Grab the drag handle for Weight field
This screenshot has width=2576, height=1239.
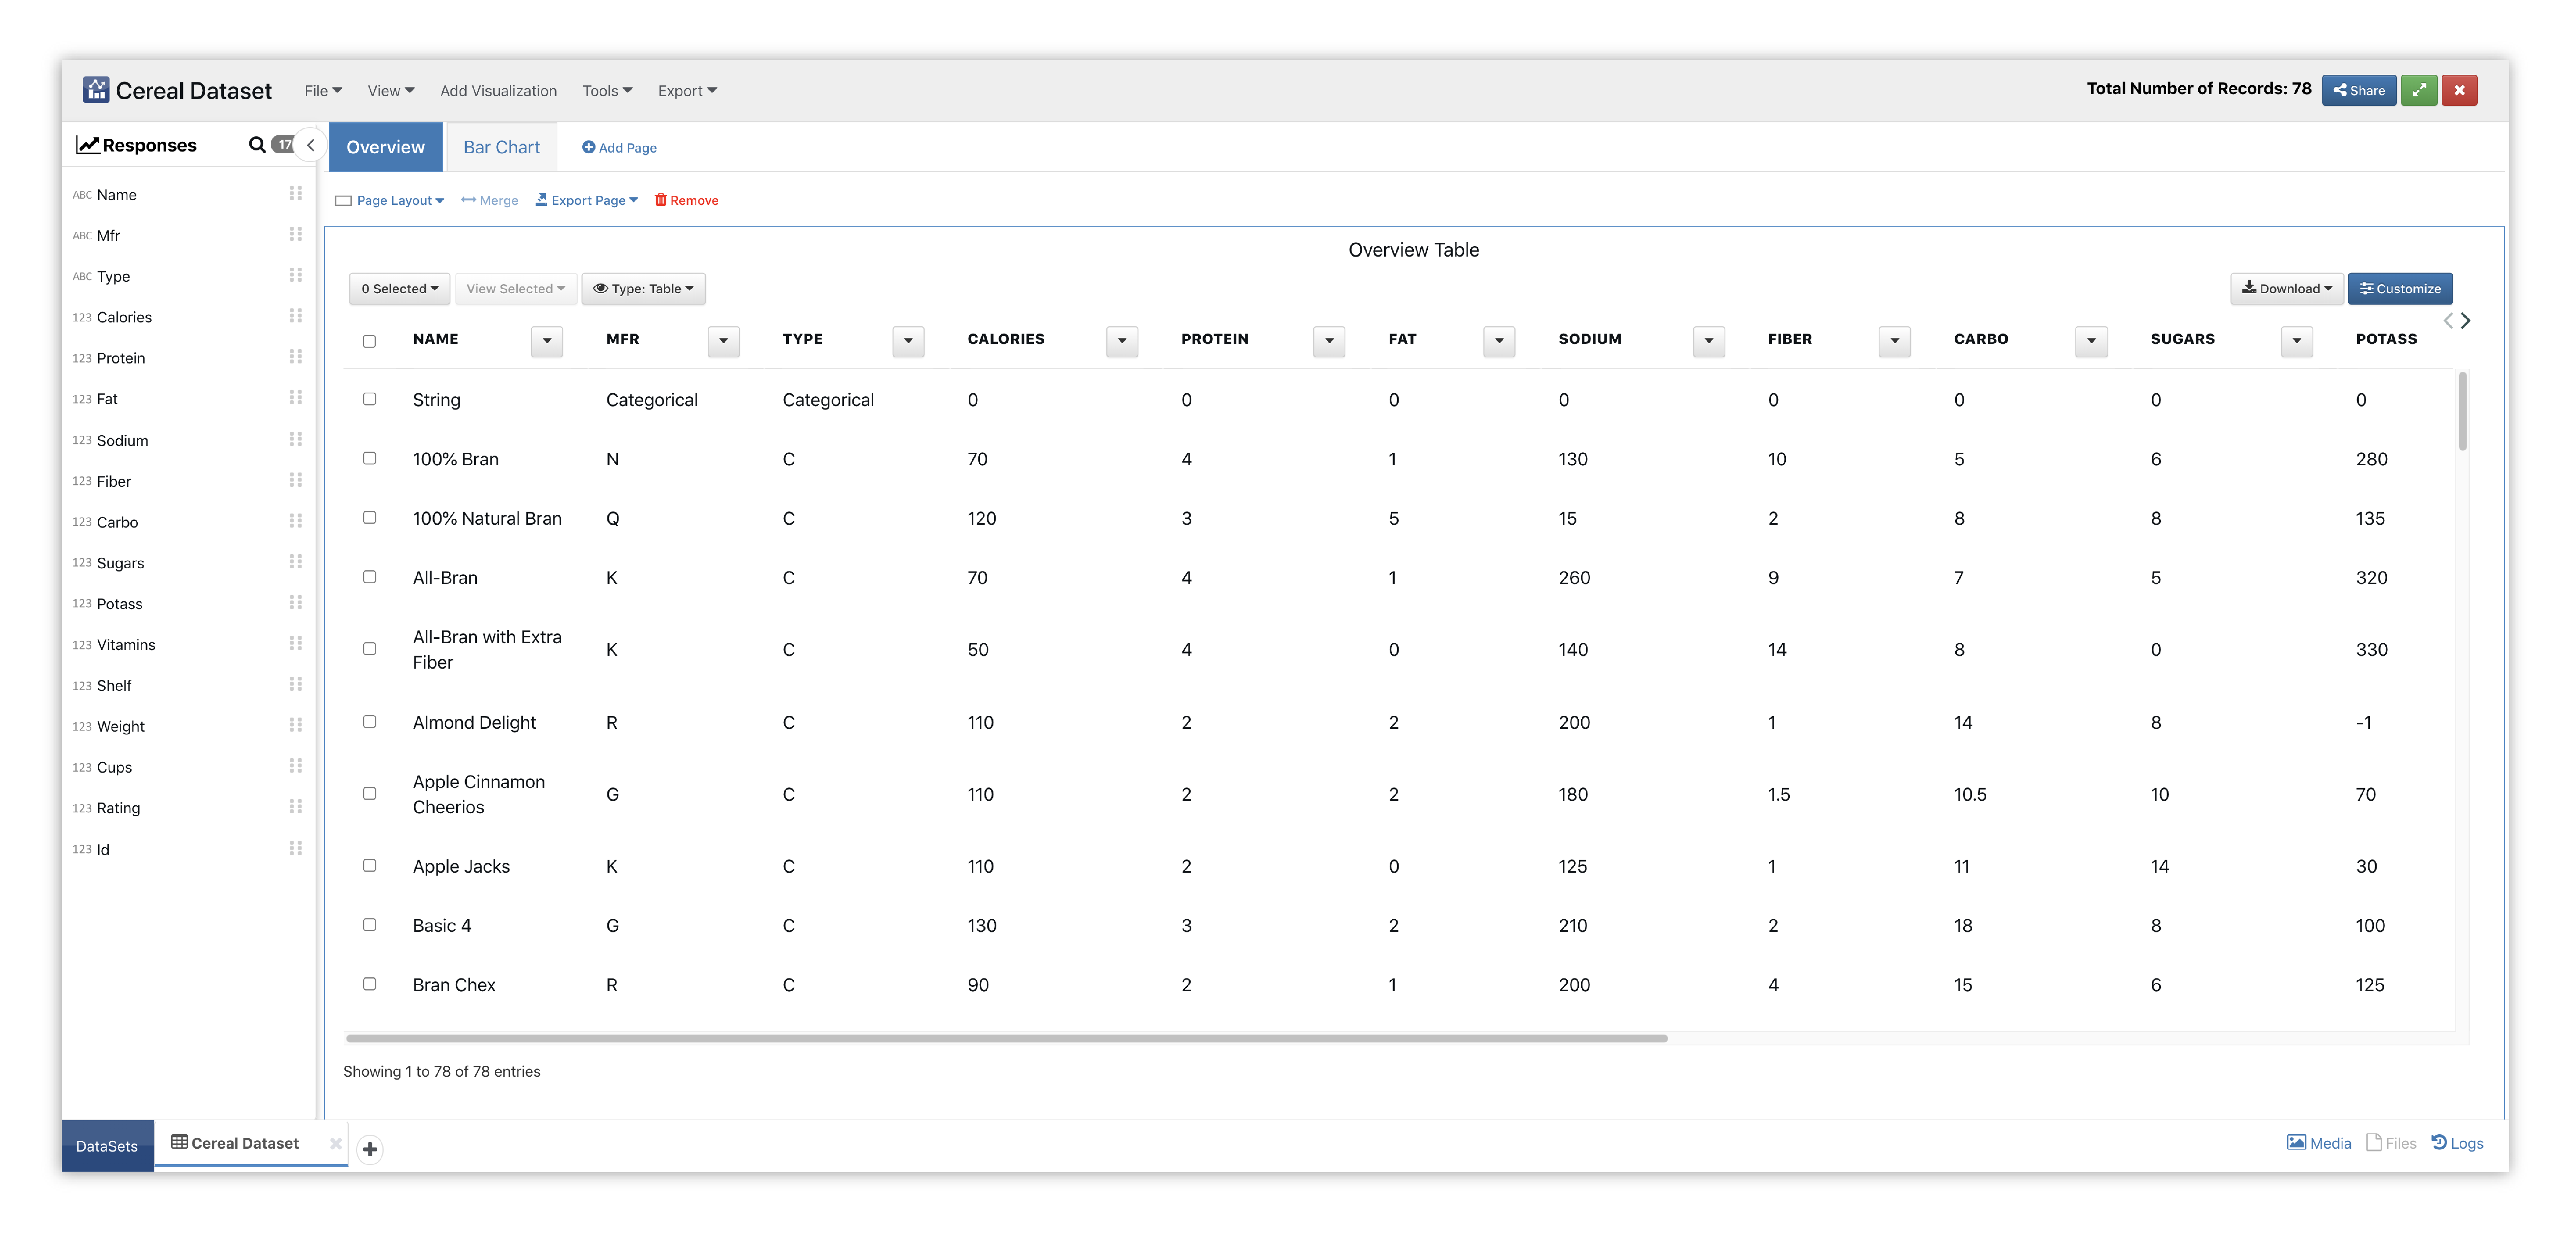(296, 725)
